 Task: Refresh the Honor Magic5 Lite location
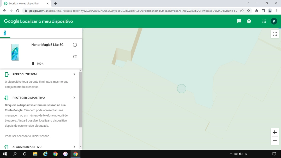(75, 57)
